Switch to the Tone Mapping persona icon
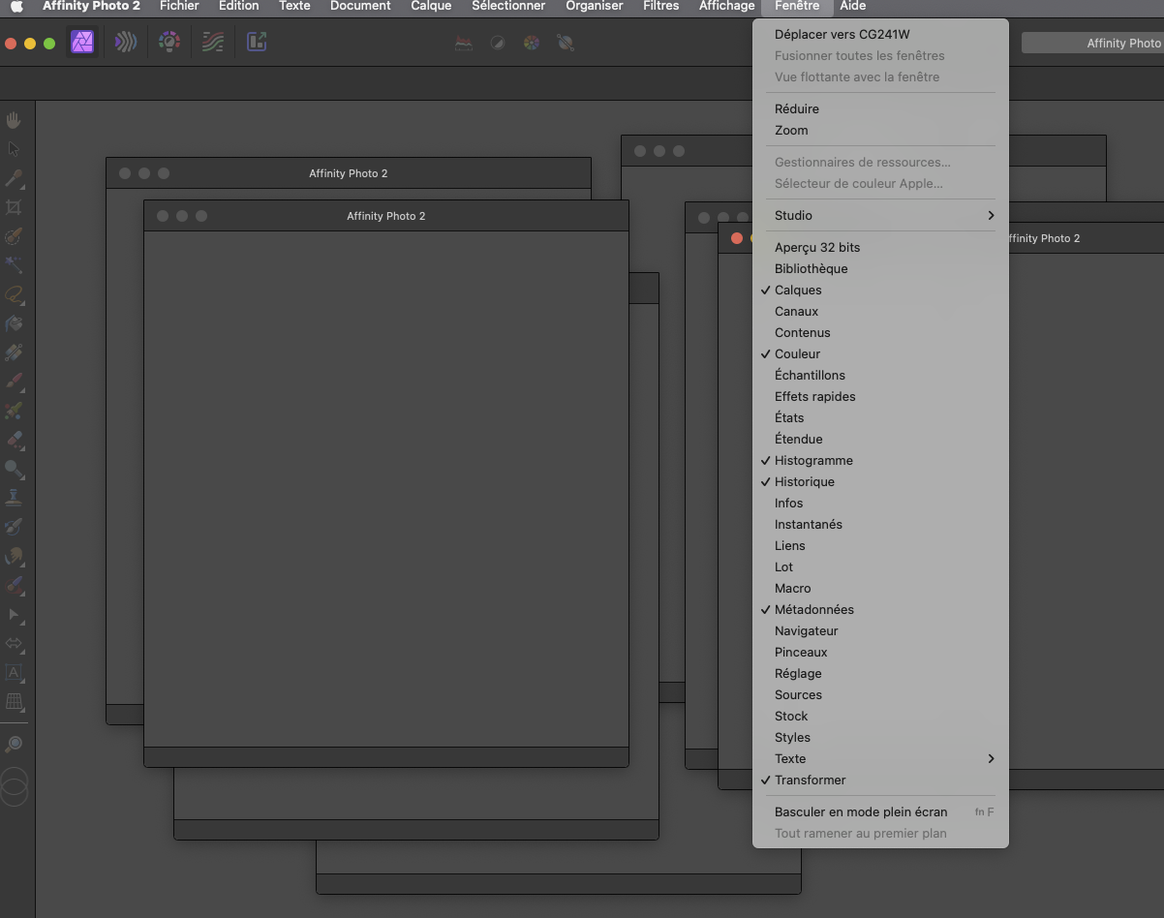 [x=213, y=43]
